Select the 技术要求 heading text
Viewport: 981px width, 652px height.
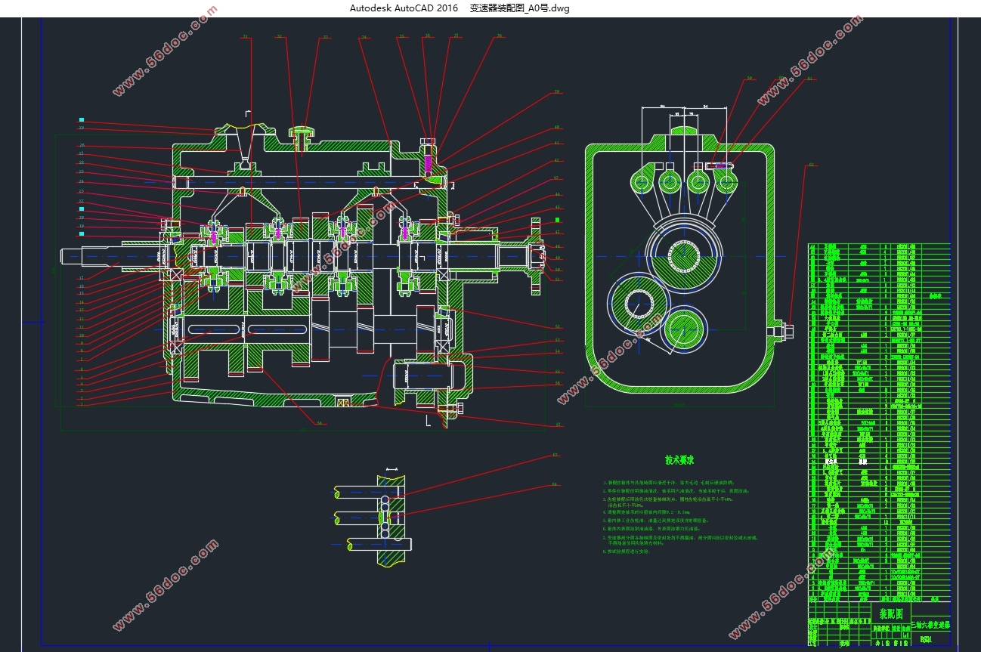pos(679,459)
